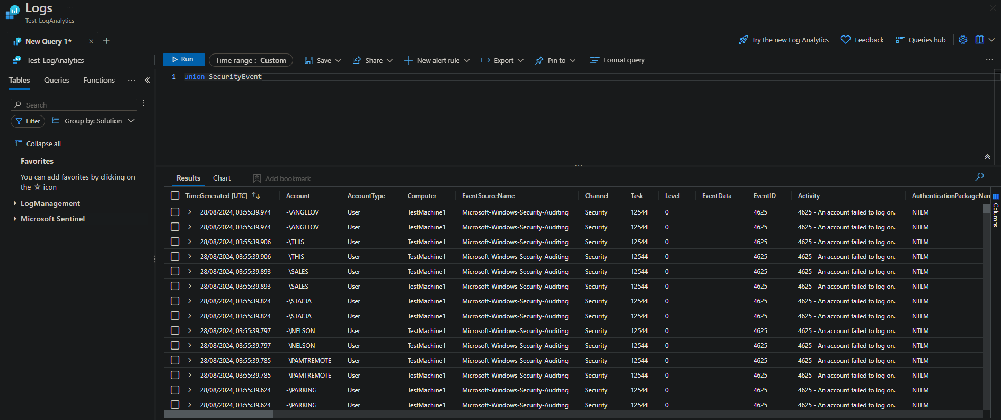Switch to the Tables tab
The width and height of the screenshot is (1001, 420).
click(20, 80)
